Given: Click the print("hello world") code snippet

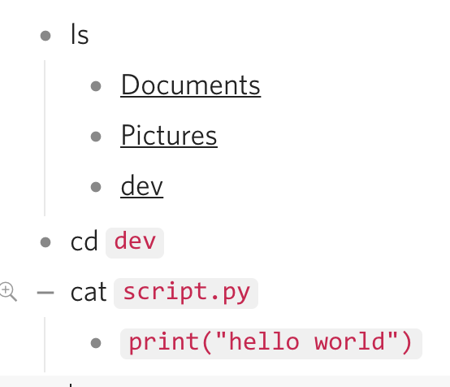Looking at the screenshot, I should click(x=271, y=343).
